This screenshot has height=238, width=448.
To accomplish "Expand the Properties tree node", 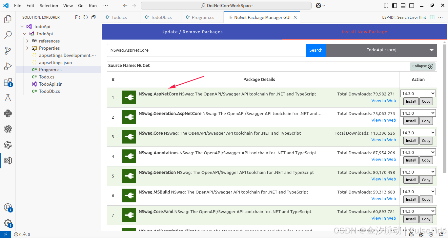I will 28,48.
